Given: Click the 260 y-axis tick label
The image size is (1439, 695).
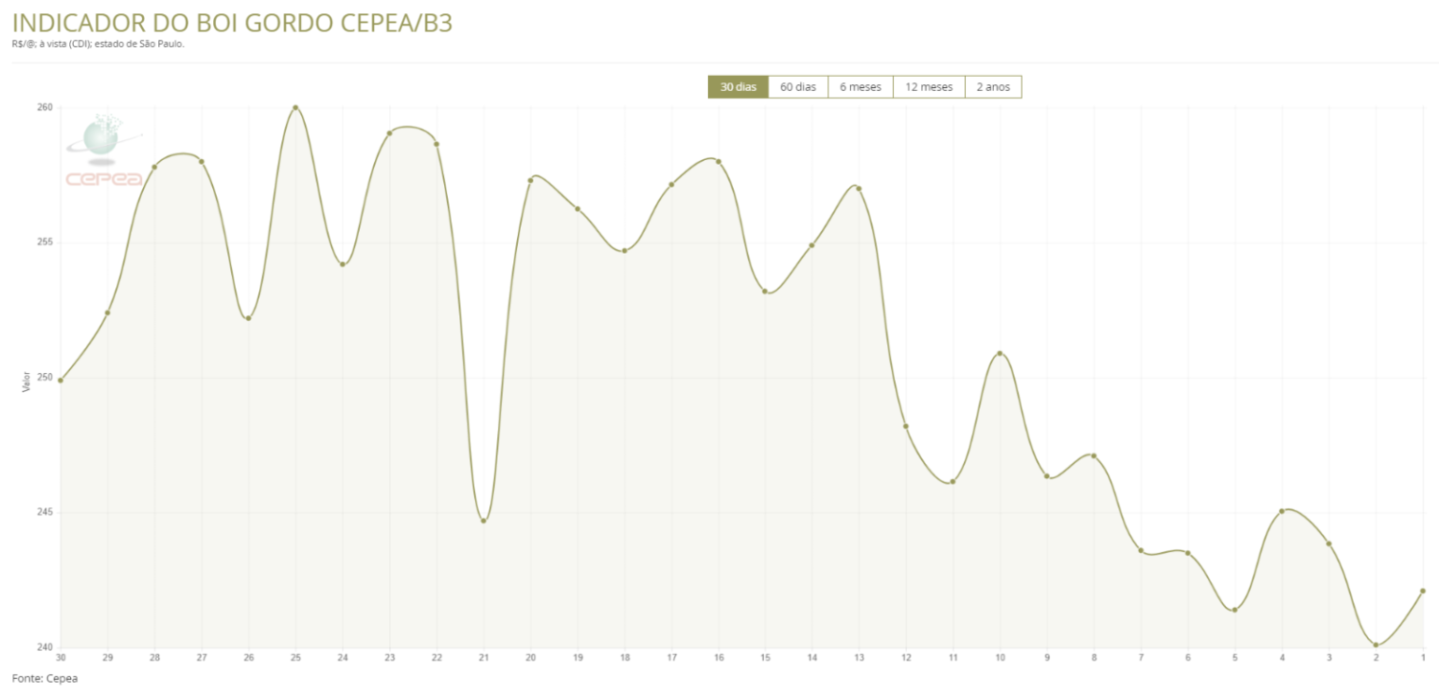Looking at the screenshot, I should click(45, 107).
